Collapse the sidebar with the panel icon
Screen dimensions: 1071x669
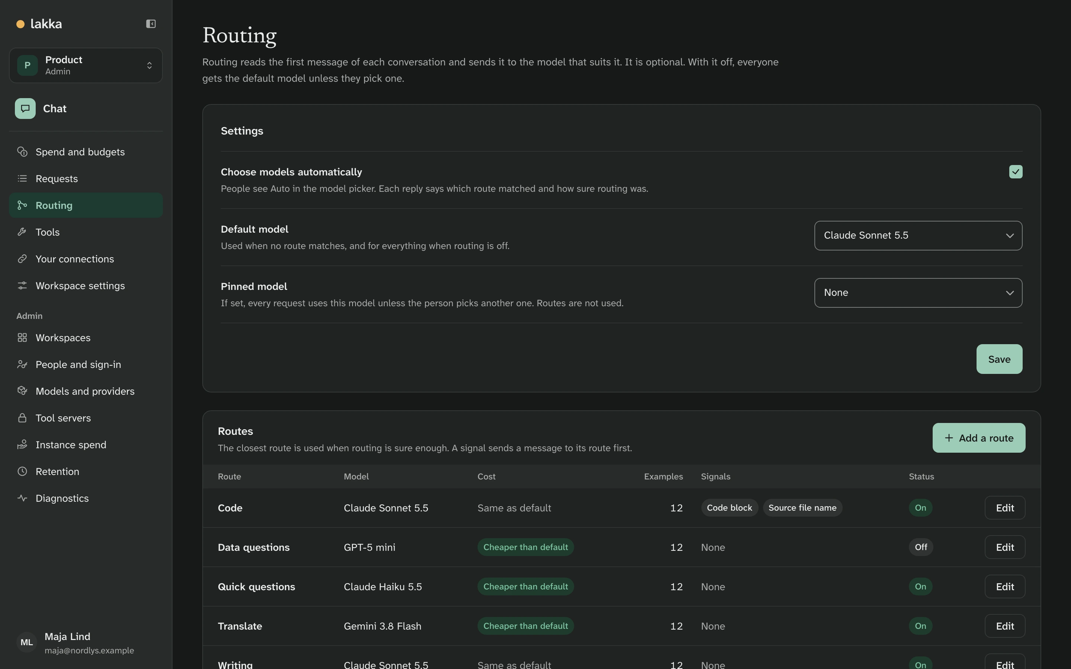[151, 24]
